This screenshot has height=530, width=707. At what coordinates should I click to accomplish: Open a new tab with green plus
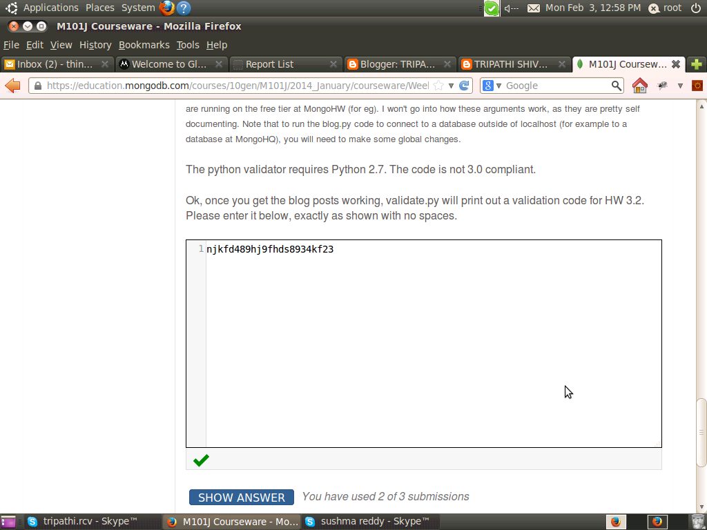696,64
